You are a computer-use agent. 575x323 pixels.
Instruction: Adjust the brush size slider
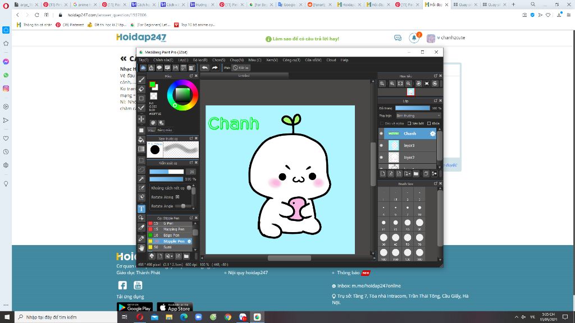166,172
